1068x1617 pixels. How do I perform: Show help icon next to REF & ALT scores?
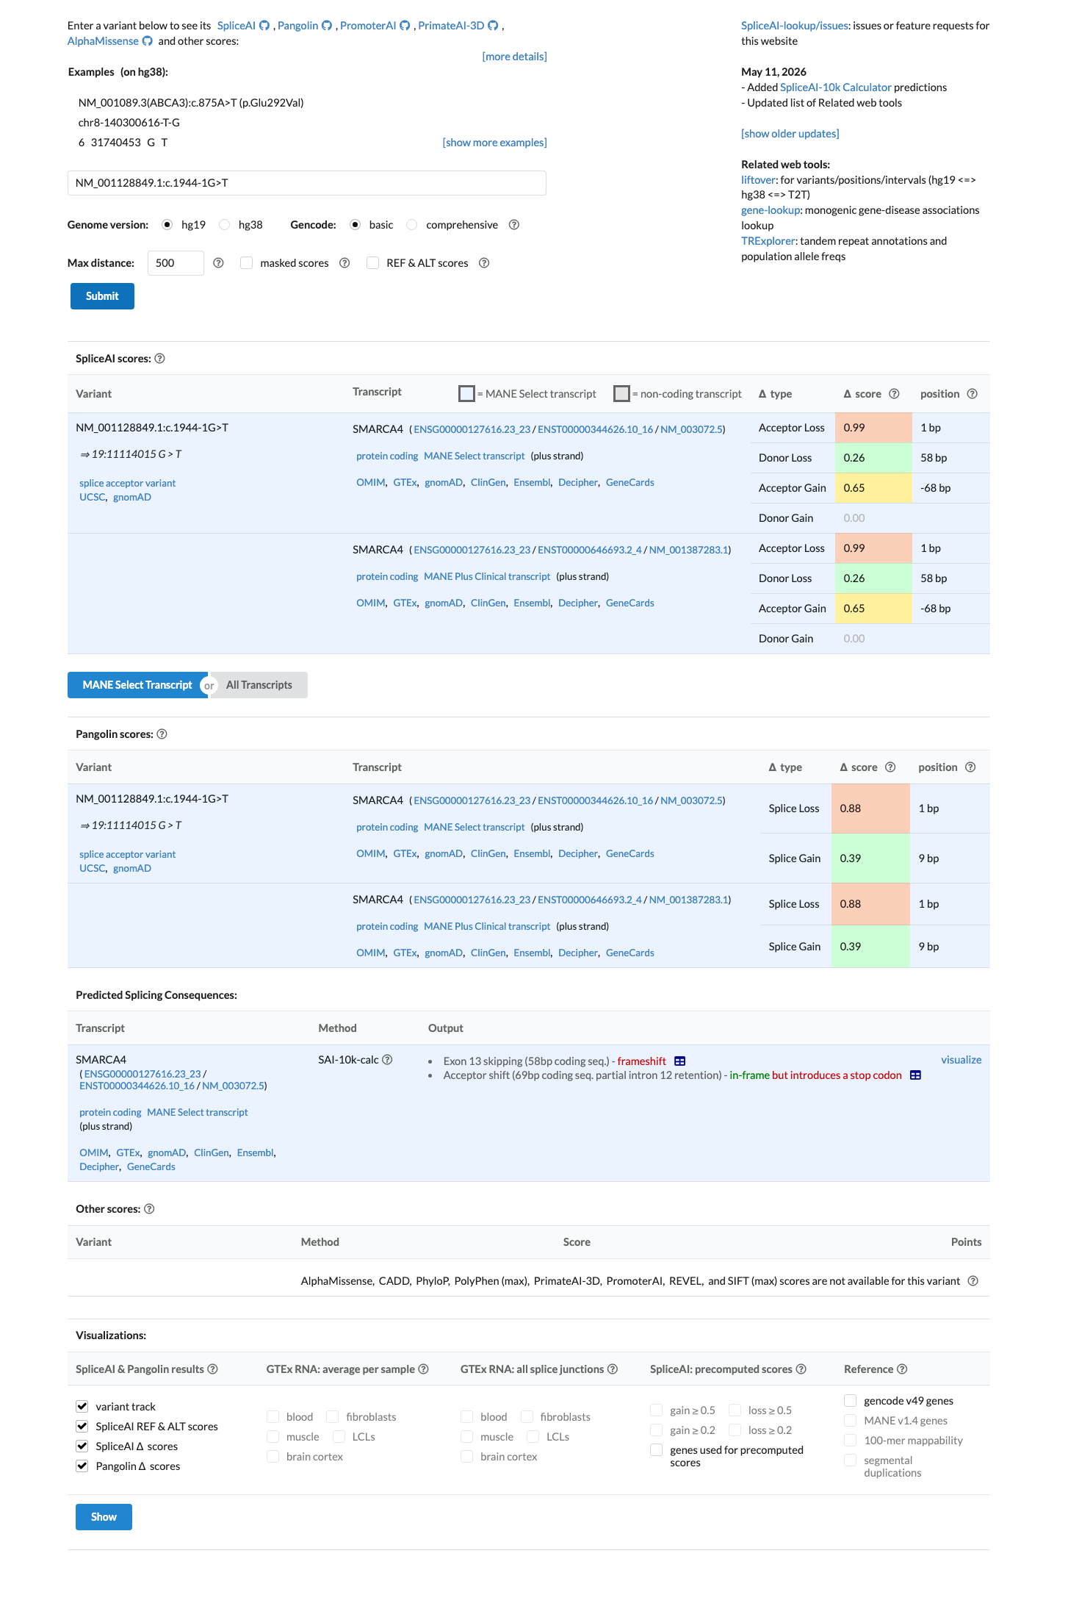click(x=484, y=263)
